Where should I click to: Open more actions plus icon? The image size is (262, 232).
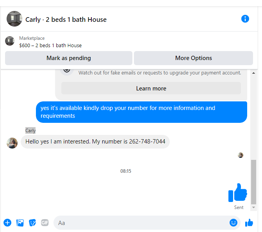7,223
